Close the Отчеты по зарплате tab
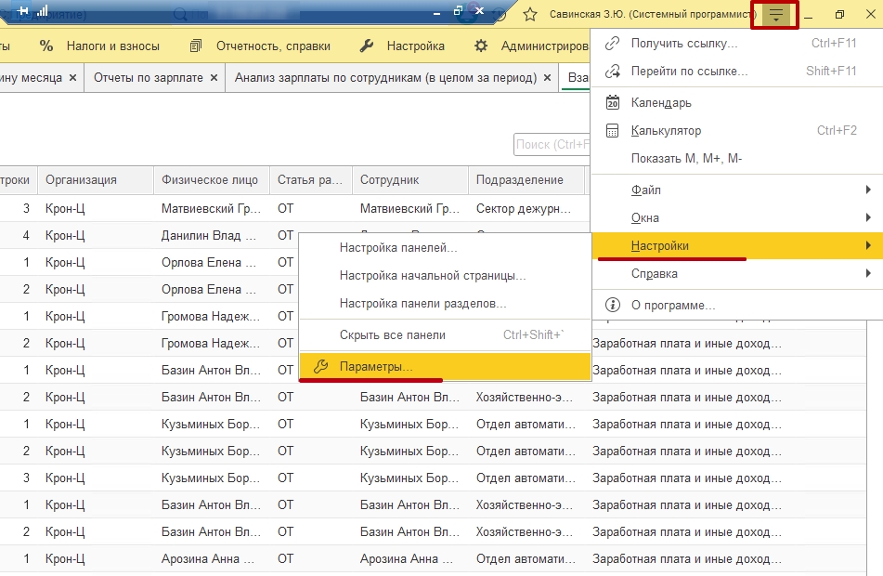 (214, 78)
